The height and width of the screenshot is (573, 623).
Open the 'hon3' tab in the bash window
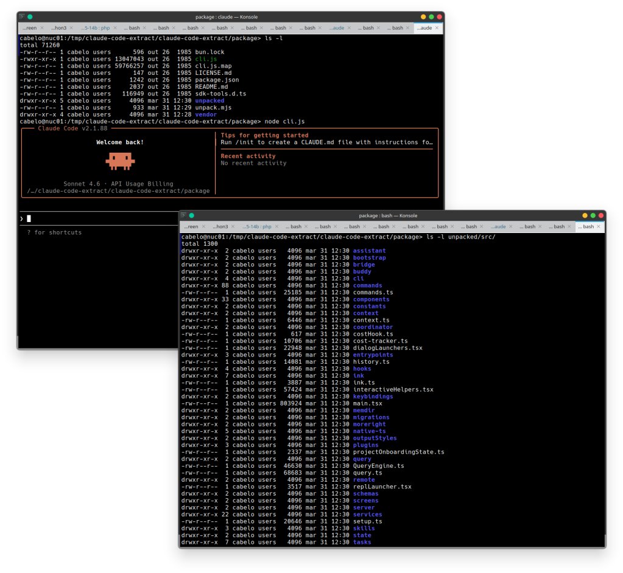[220, 226]
